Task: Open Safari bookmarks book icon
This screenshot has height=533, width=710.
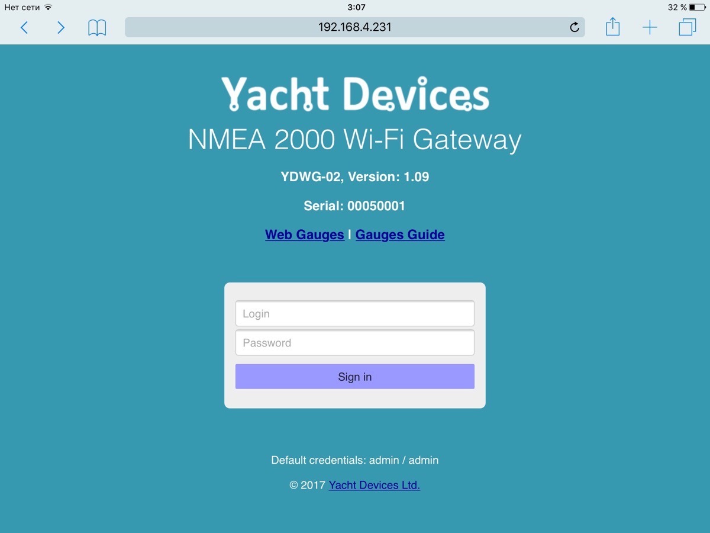Action: point(97,27)
